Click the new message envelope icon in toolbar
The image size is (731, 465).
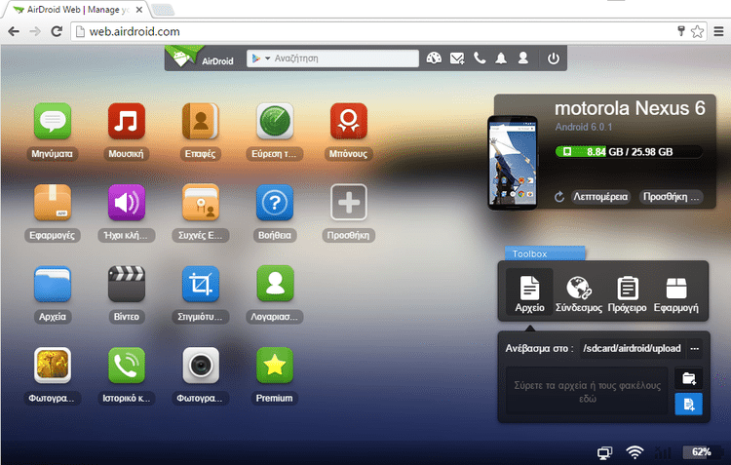tap(457, 58)
